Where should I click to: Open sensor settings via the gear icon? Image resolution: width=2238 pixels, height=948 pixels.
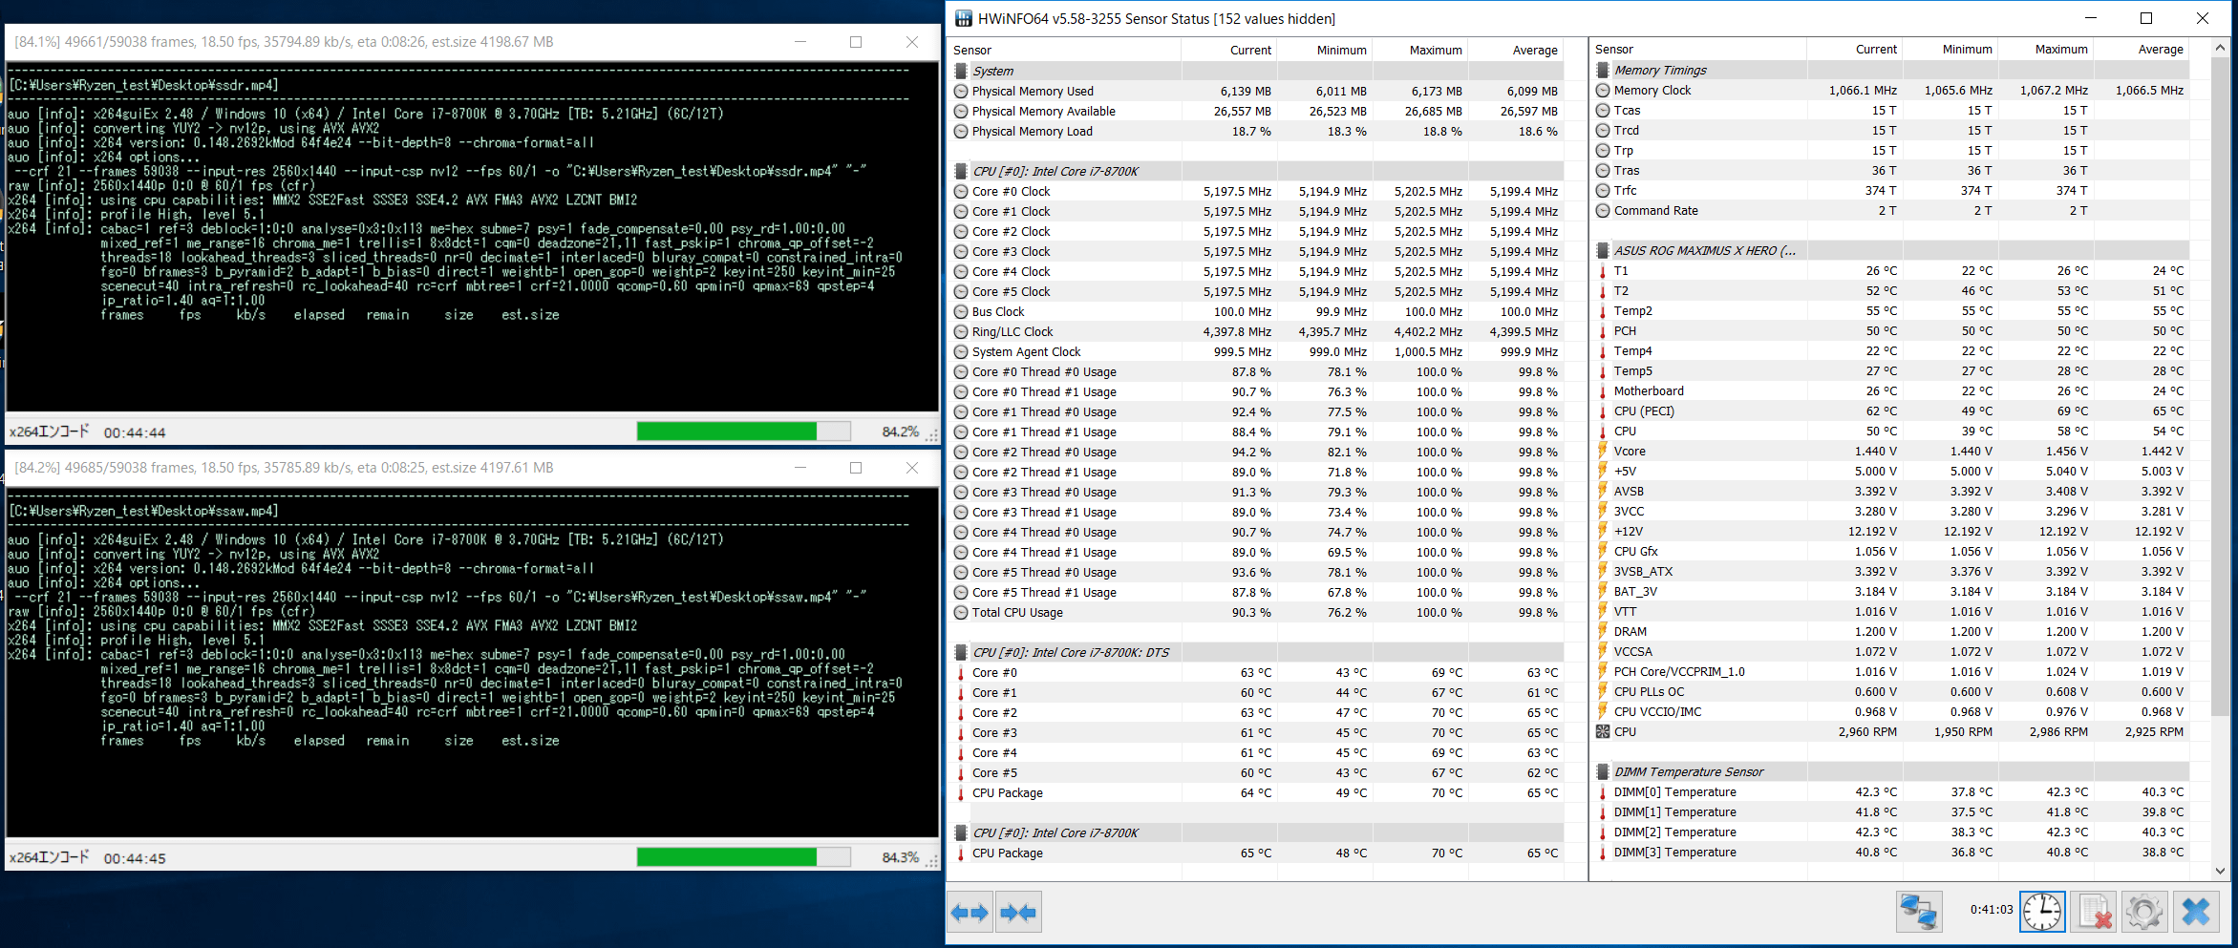point(2144,911)
